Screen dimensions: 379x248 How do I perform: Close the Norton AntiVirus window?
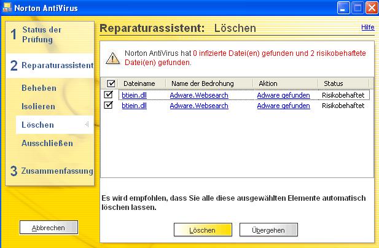point(372,8)
